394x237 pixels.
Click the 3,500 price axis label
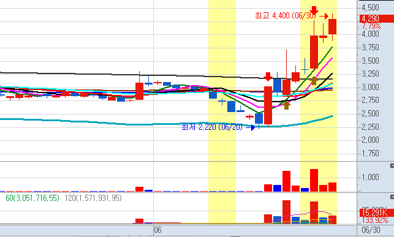(370, 61)
